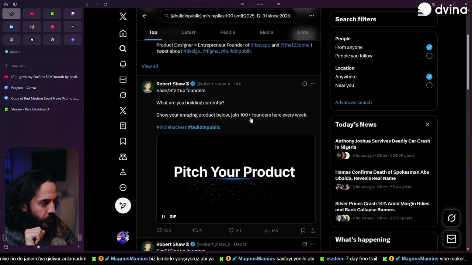Screen dimensions: 472x265
Task: Toggle the browser sidebar panel icon
Action: click(15, 4)
